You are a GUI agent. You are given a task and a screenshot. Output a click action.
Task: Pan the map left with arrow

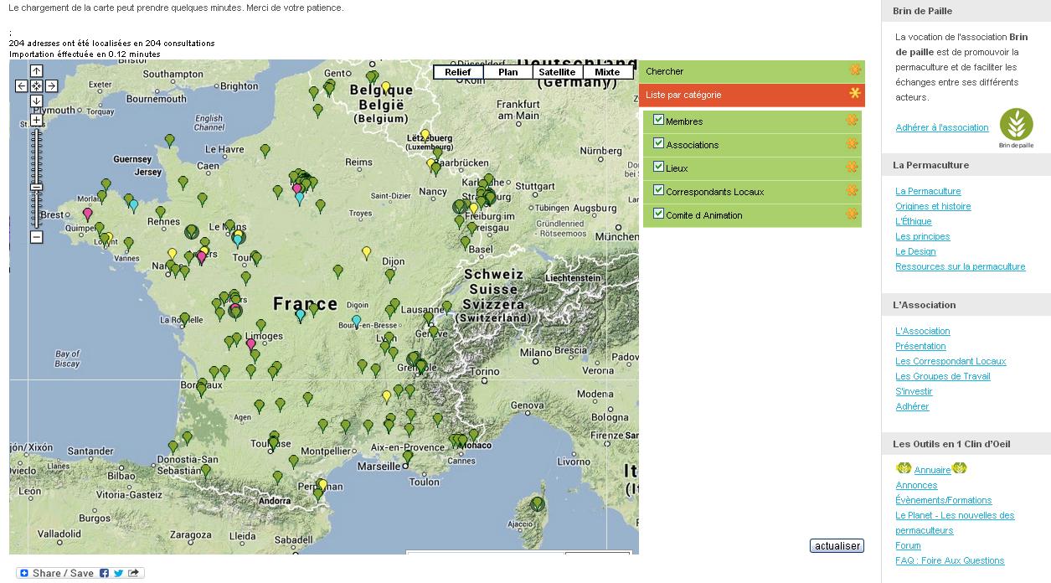pyautogui.click(x=22, y=85)
